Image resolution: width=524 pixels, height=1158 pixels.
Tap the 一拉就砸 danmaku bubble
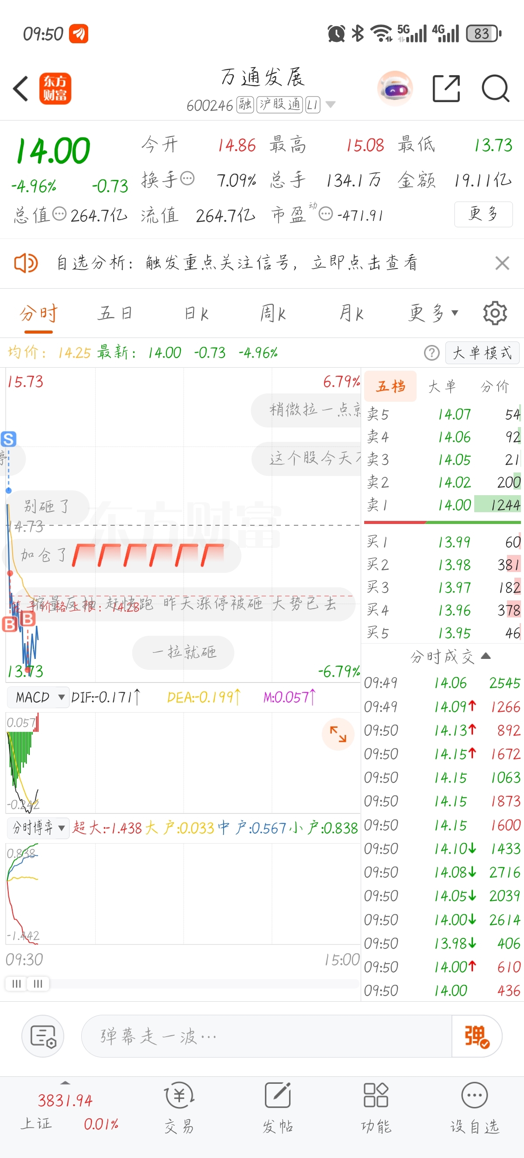pyautogui.click(x=183, y=652)
